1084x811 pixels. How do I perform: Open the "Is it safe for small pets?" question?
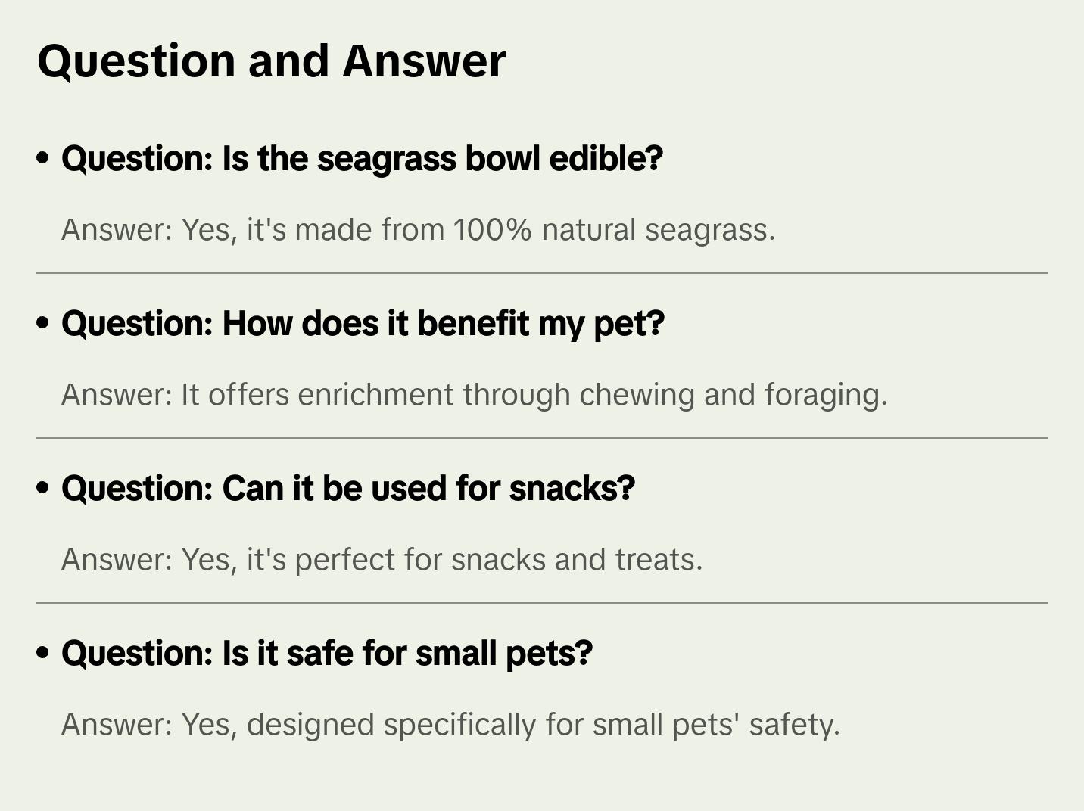point(327,654)
